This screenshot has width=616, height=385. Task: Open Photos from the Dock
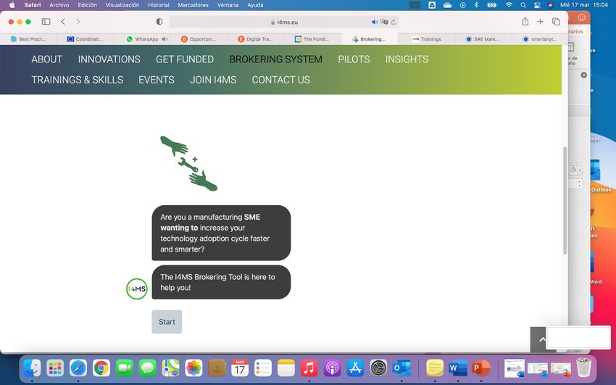(x=193, y=368)
